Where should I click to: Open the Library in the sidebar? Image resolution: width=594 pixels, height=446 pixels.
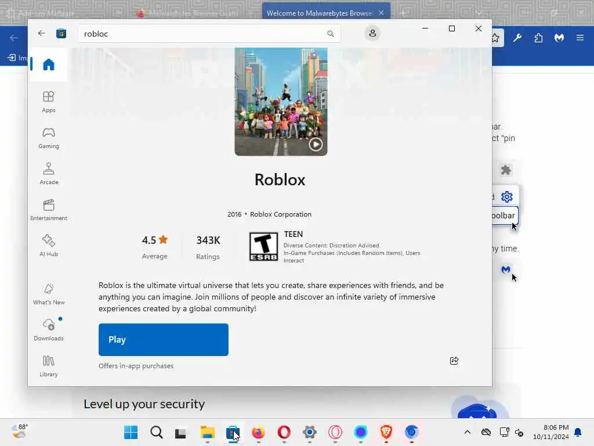pos(49,366)
